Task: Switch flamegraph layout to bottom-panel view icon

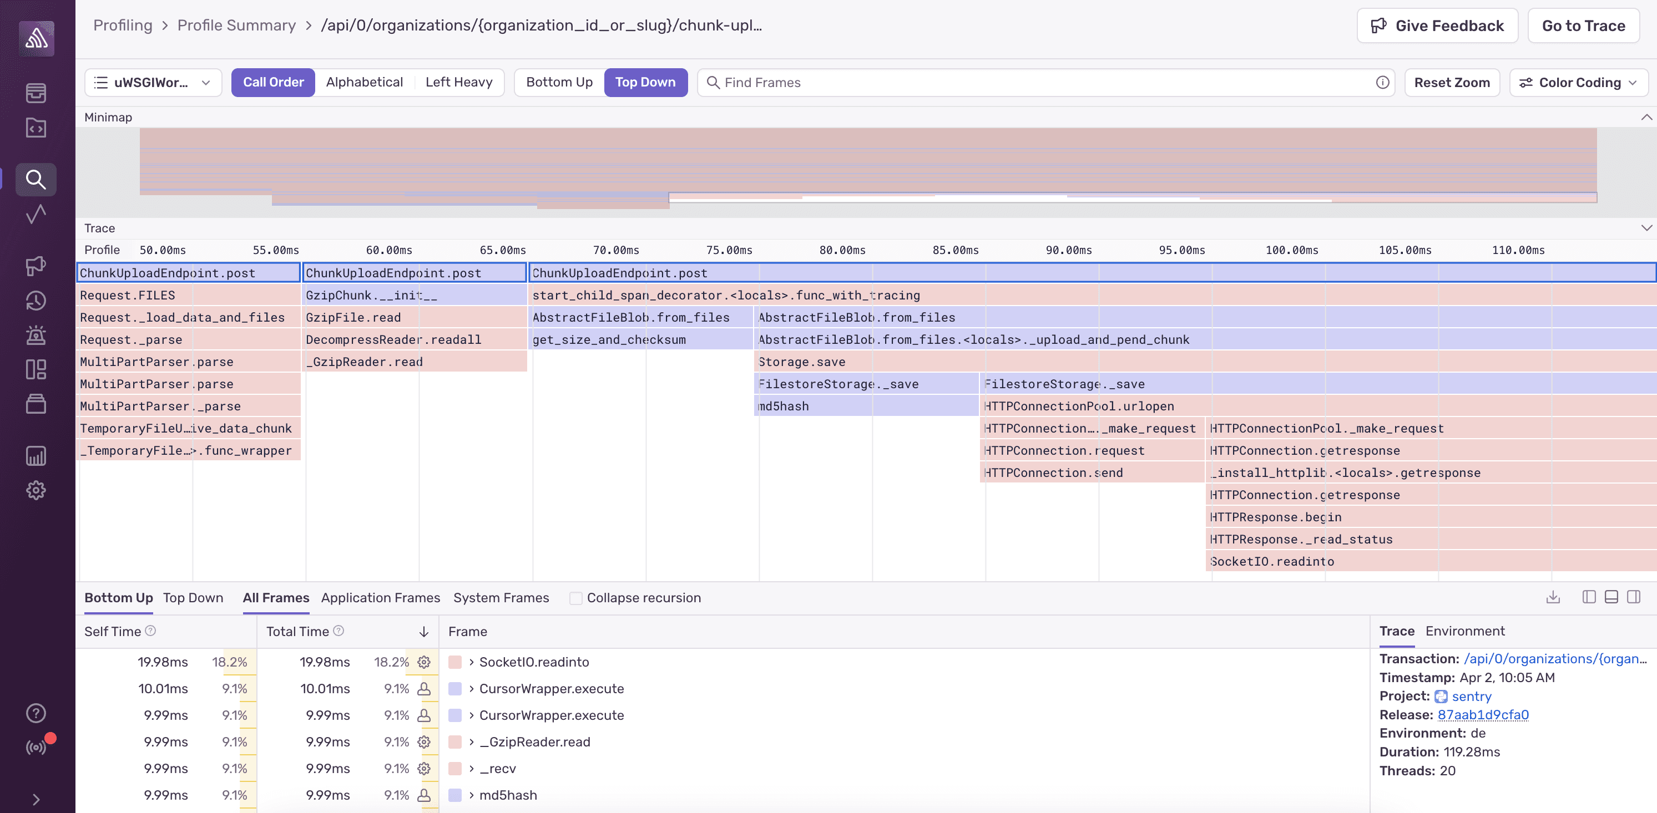Action: click(1611, 597)
